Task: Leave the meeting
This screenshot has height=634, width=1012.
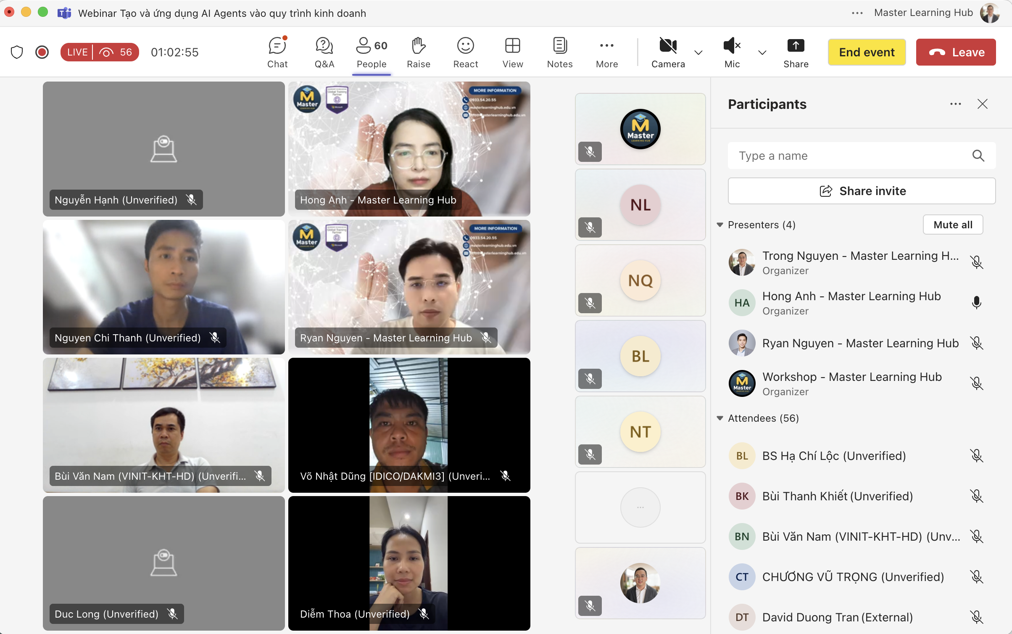Action: [956, 52]
